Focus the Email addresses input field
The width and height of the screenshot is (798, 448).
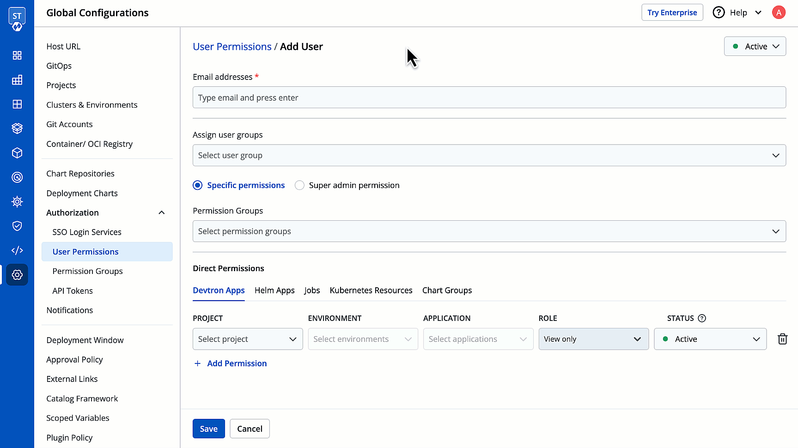pyautogui.click(x=489, y=97)
